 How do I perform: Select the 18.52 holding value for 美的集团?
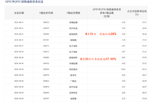[x=123, y=69]
